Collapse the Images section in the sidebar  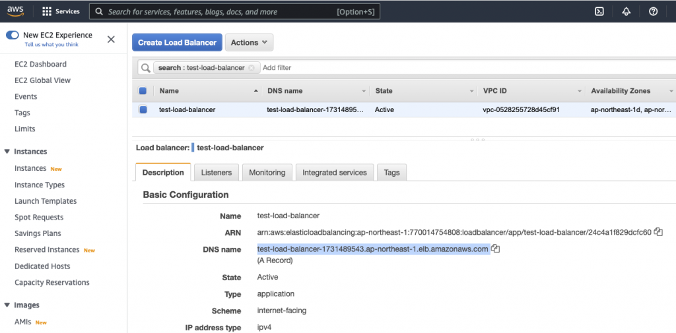[7, 305]
